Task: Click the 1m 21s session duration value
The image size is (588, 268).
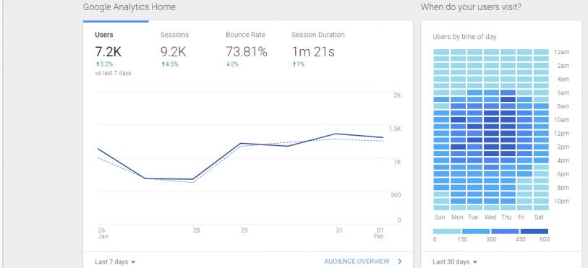Action: pyautogui.click(x=312, y=52)
